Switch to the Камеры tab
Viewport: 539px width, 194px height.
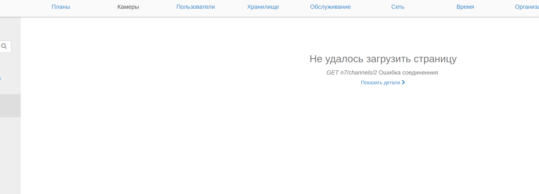click(128, 7)
